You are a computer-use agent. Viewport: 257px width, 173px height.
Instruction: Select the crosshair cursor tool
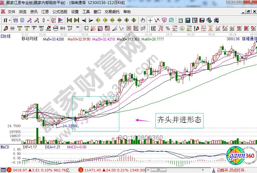pos(150,20)
